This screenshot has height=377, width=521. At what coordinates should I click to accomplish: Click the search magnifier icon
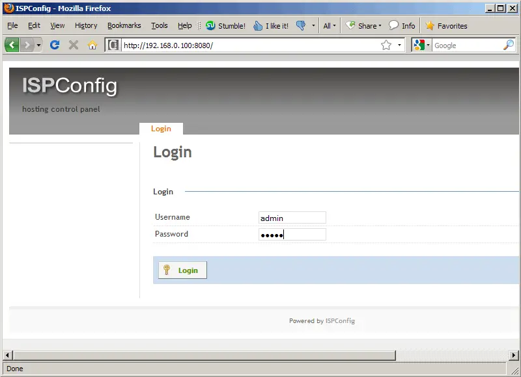click(509, 45)
